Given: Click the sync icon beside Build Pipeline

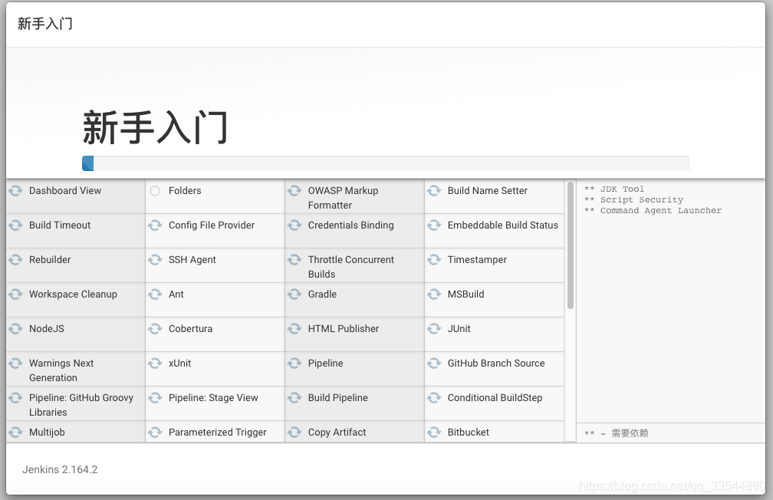Looking at the screenshot, I should pyautogui.click(x=294, y=398).
